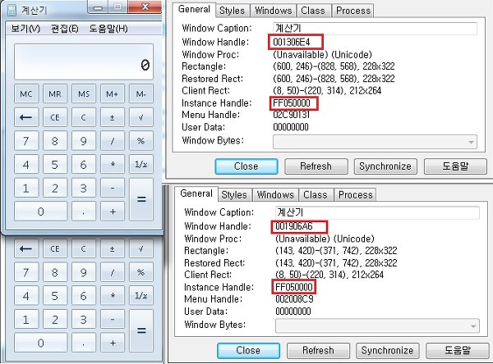The image size is (493, 364).
Task: Open the Class tab in the 001906A6 handle dialog
Action: click(x=316, y=195)
